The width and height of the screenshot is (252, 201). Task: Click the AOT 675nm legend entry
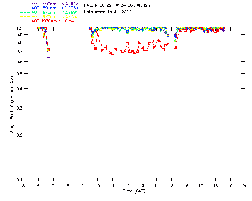(50, 12)
